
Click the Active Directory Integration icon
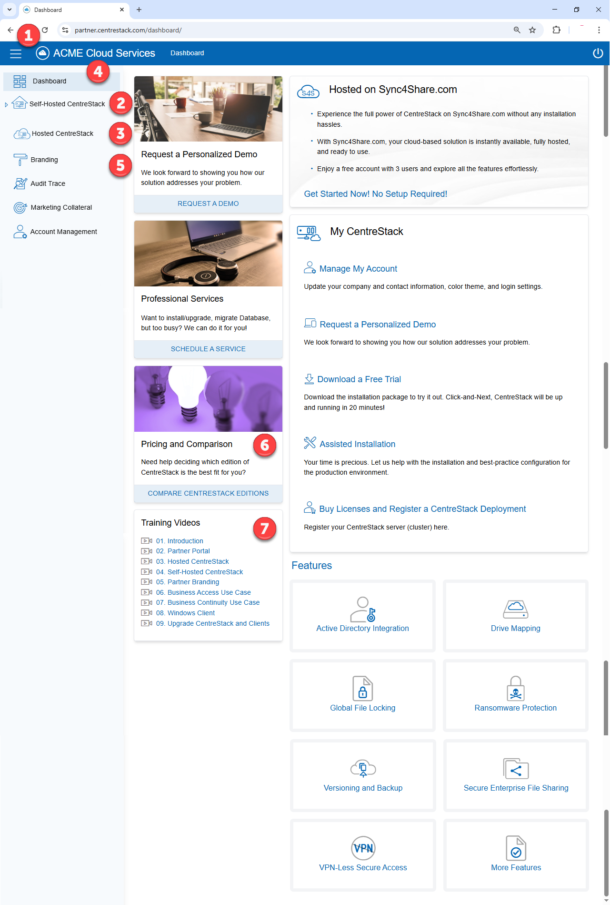click(362, 610)
